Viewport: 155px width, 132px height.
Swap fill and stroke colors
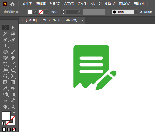point(14,113)
